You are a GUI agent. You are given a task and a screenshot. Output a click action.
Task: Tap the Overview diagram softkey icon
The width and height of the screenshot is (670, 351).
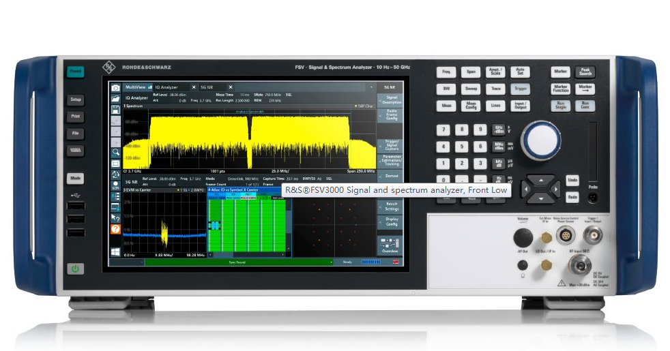coord(390,245)
